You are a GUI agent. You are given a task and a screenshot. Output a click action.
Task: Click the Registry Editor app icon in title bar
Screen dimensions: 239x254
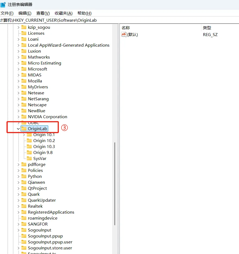pos(3,5)
